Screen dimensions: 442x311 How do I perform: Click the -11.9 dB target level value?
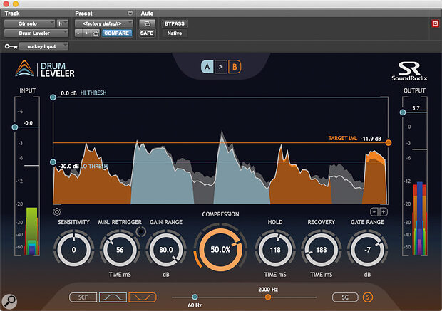(371, 139)
